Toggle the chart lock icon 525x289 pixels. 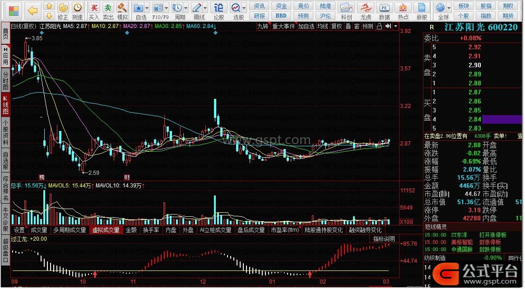(379, 26)
